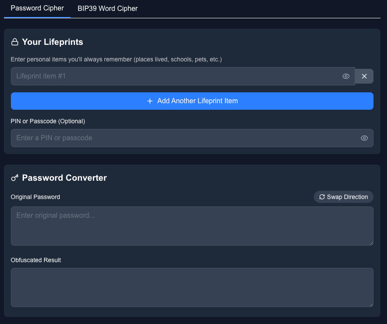Click the Obfuscated Result label
This screenshot has width=387, height=324.
36,260
